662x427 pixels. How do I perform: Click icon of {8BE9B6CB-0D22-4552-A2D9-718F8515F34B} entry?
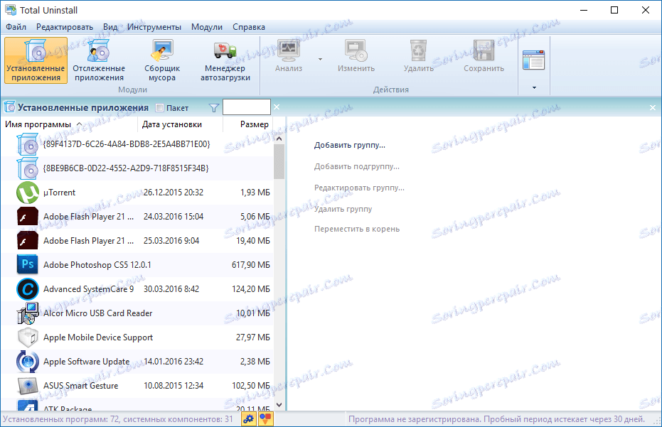pos(28,168)
